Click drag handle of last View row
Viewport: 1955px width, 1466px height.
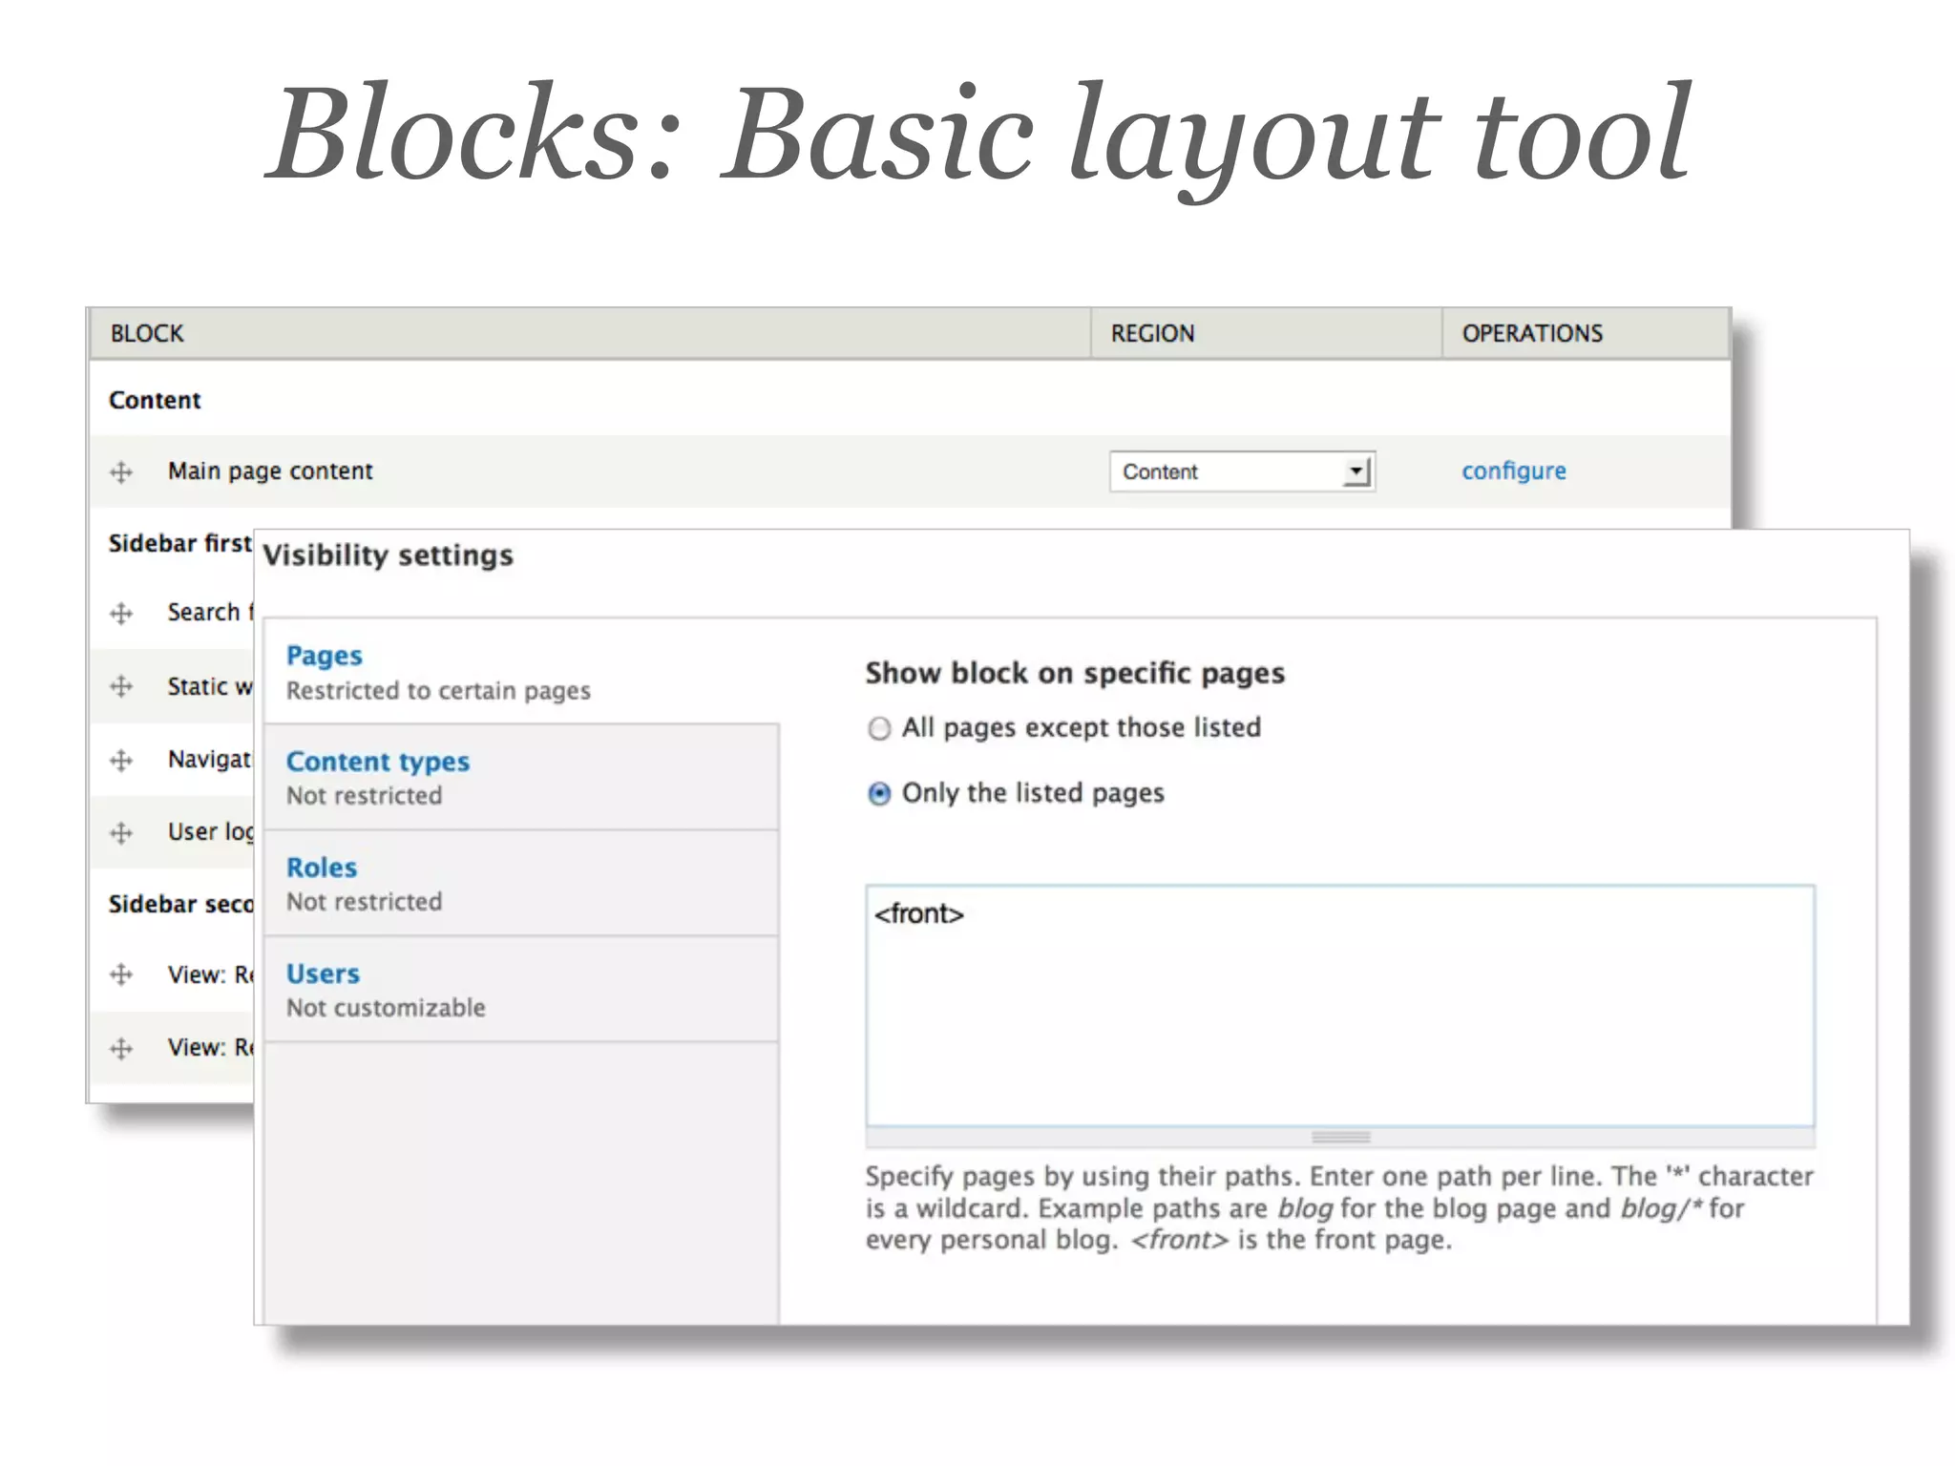tap(121, 1048)
